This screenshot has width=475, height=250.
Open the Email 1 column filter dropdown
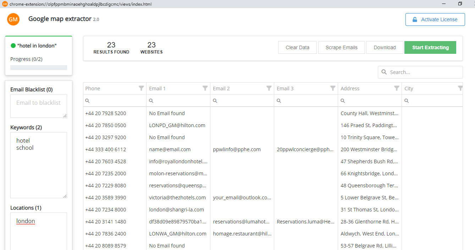(205, 88)
